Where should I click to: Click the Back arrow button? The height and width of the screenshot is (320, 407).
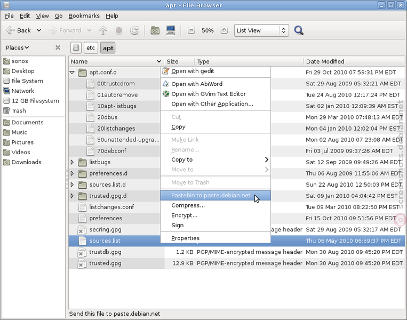click(18, 30)
